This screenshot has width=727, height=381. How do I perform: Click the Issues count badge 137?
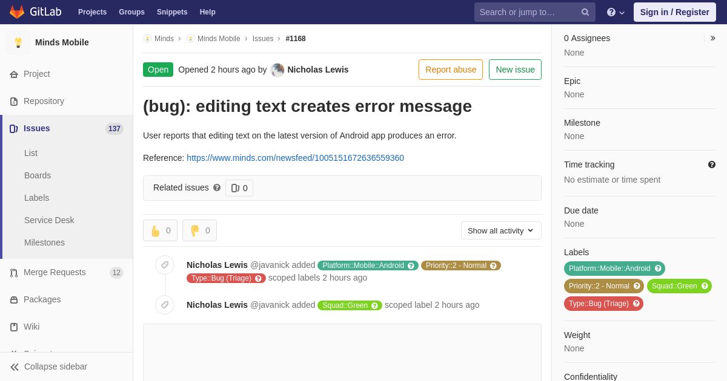tap(115, 129)
